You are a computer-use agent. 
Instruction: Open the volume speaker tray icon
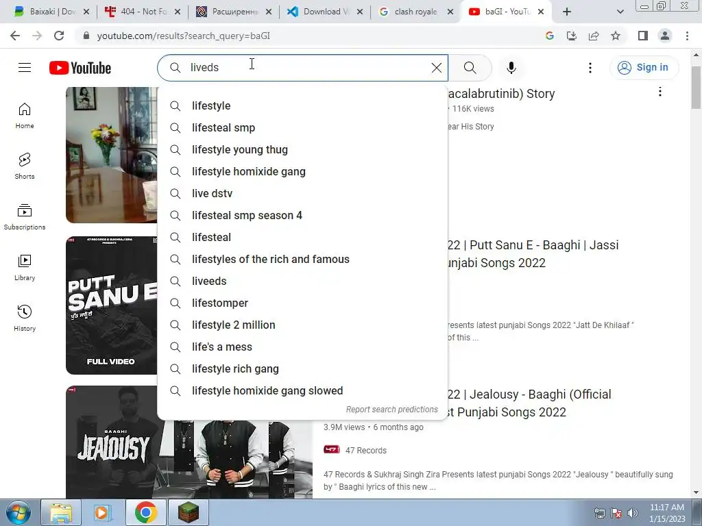[x=632, y=513]
